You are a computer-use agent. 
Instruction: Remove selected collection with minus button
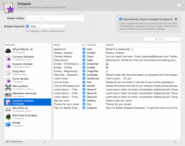(x=49, y=142)
